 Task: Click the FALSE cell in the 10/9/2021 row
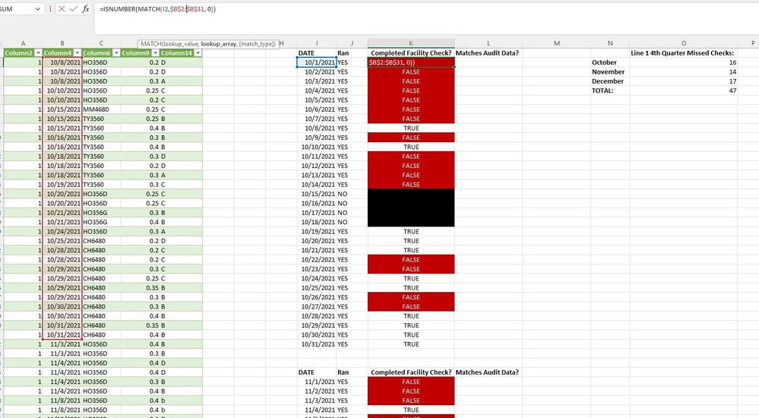[x=411, y=138]
